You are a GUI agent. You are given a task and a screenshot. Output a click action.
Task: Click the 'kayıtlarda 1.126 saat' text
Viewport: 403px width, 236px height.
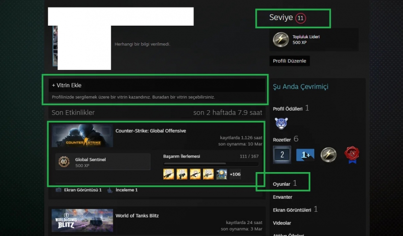[x=241, y=138]
